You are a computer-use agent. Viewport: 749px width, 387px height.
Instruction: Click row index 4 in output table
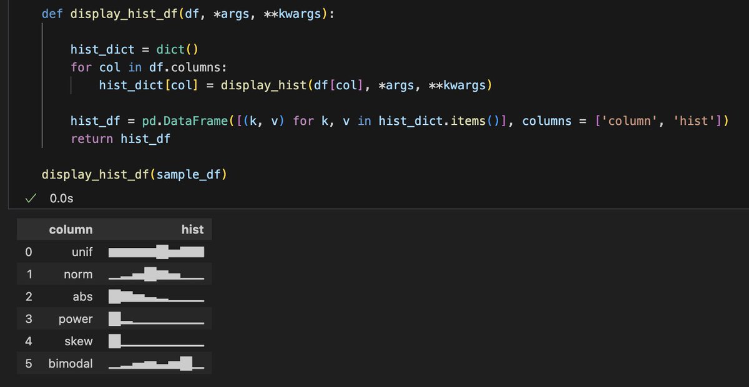coord(28,341)
